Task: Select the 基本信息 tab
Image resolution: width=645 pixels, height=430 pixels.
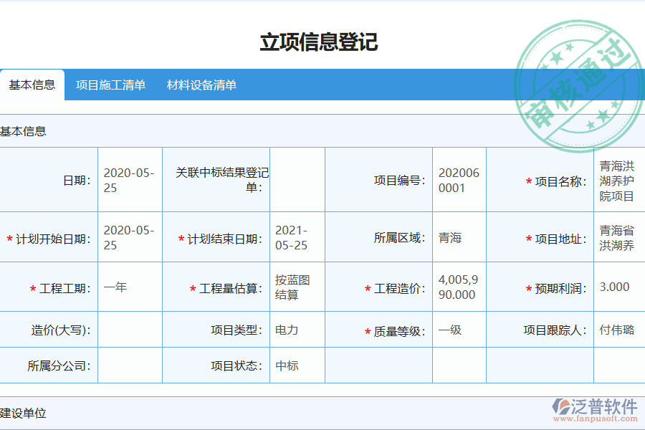Action: 32,85
